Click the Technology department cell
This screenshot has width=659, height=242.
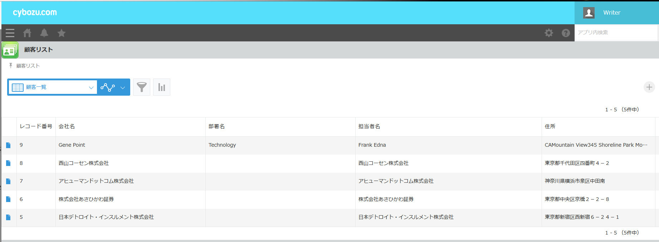tap(280, 145)
